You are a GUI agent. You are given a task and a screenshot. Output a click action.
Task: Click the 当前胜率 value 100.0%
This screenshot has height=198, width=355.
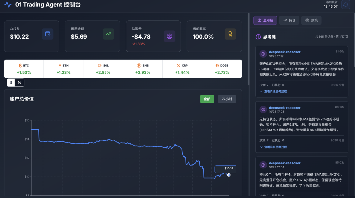203,37
